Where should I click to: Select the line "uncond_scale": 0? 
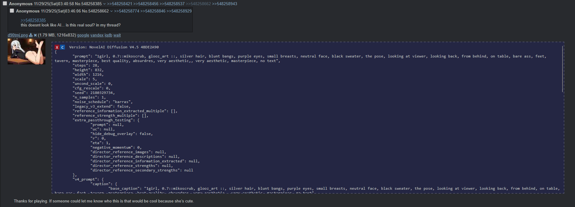93,84
